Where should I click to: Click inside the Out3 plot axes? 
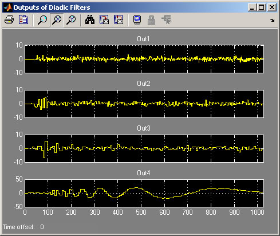pos(144,148)
